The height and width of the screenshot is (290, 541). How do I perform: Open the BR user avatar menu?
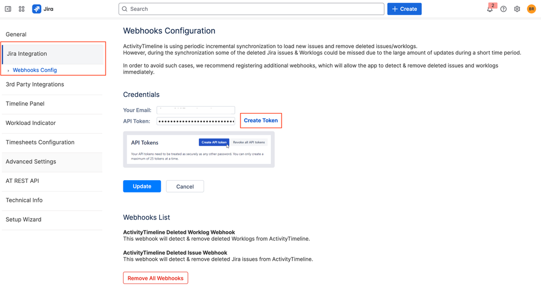click(x=531, y=9)
